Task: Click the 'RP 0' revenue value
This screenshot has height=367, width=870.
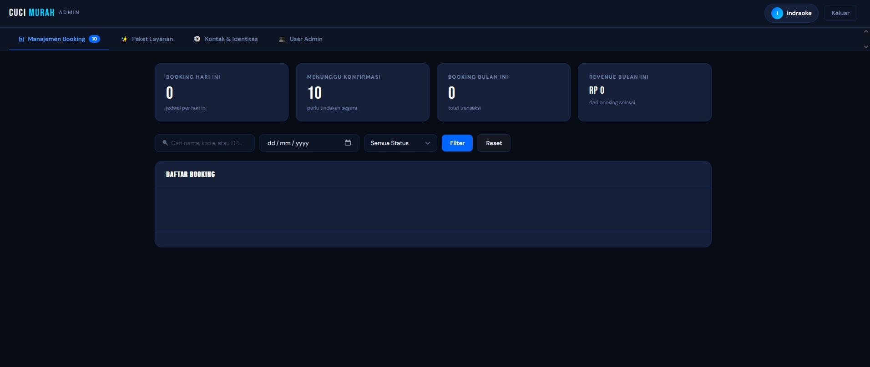Action: pos(597,90)
